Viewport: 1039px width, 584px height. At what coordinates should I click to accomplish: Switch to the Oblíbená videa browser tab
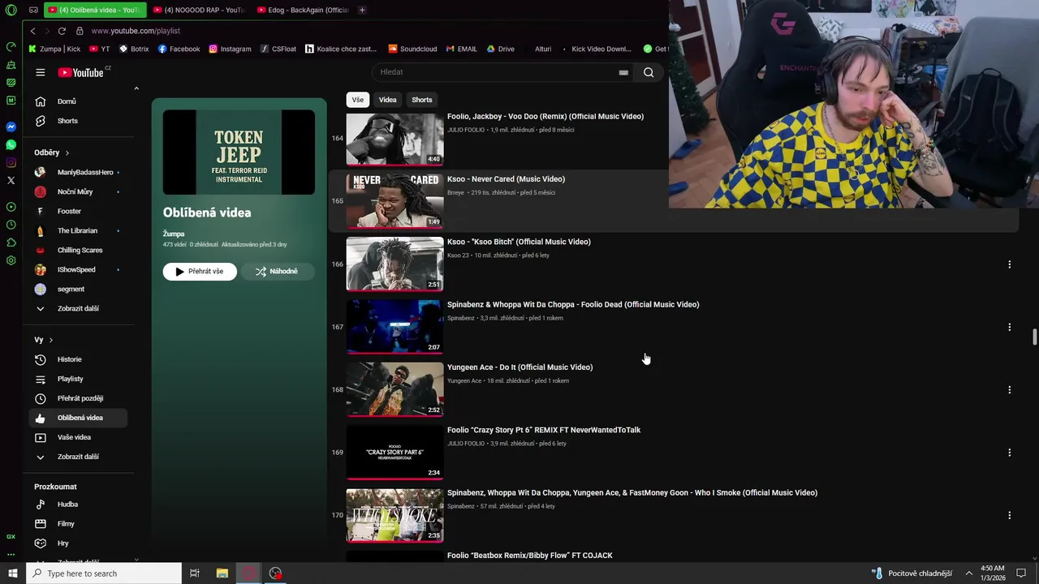click(x=96, y=10)
